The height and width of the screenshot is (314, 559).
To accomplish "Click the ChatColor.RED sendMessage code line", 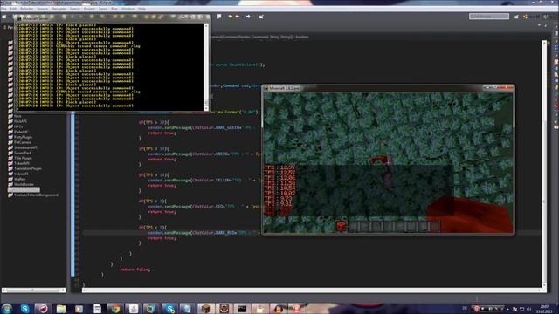I will (x=204, y=207).
